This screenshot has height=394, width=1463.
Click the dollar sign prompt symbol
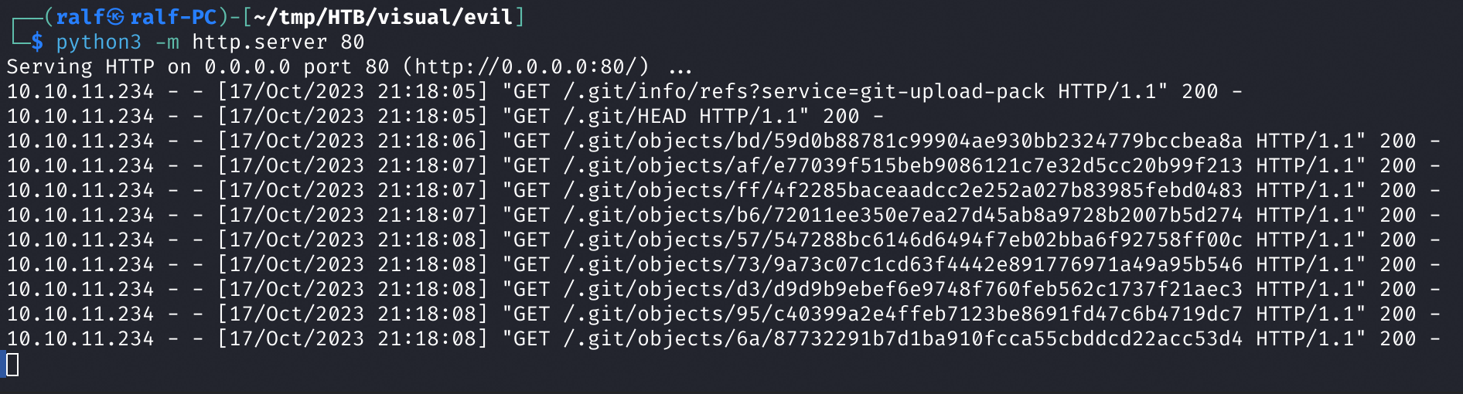pyautogui.click(x=37, y=42)
